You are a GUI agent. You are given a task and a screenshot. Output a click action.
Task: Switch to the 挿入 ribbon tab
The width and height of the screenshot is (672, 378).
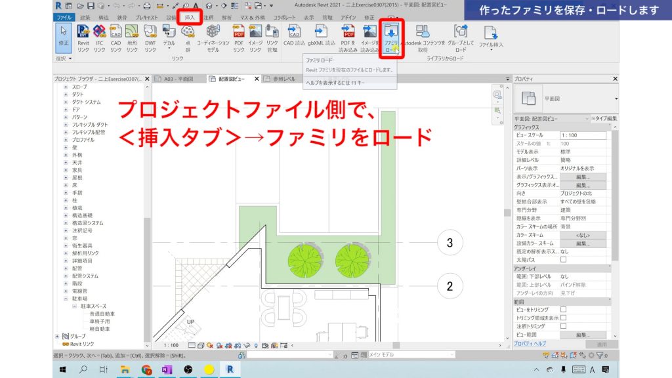[x=190, y=16]
